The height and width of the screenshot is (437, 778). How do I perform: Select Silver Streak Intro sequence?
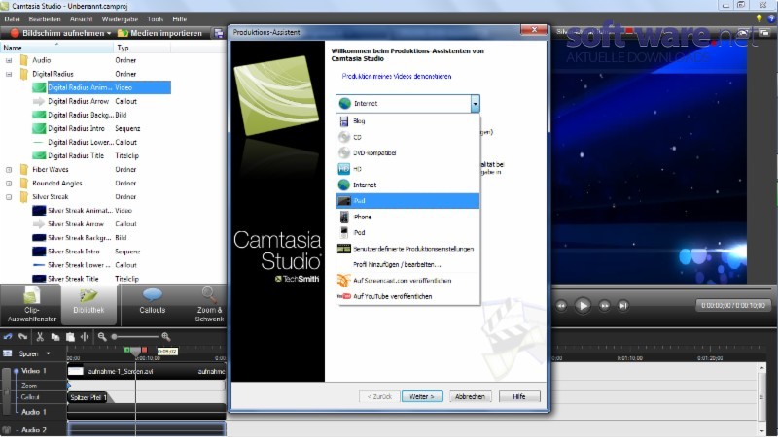coord(74,252)
